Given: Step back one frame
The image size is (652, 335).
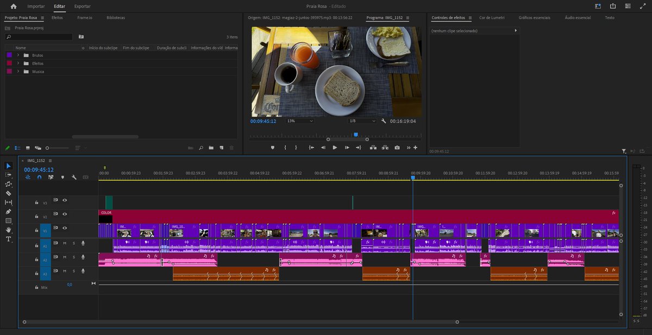Looking at the screenshot, I should click(323, 148).
